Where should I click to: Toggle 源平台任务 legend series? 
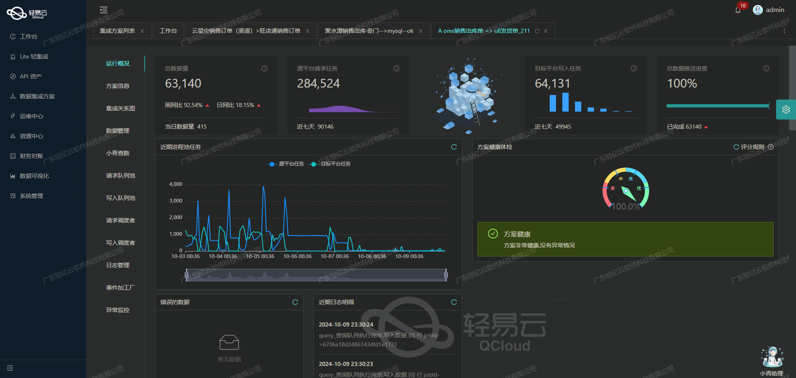click(285, 164)
